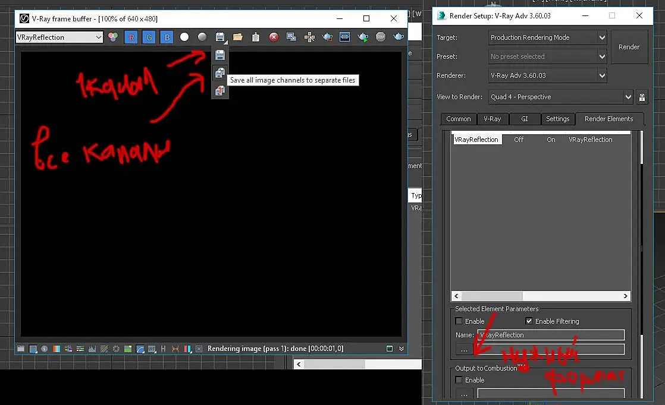665x405 pixels.
Task: Enable the selected element checkbox
Action: point(459,321)
